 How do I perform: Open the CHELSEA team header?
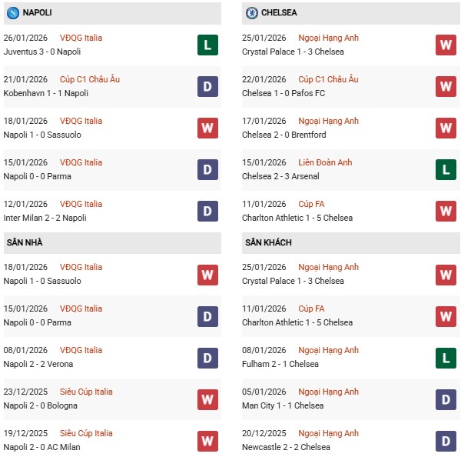tap(279, 13)
